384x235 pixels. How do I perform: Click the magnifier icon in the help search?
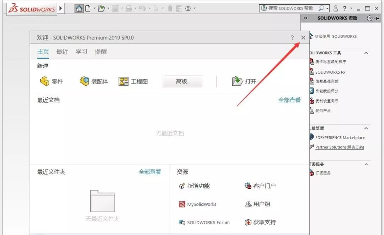(x=321, y=8)
